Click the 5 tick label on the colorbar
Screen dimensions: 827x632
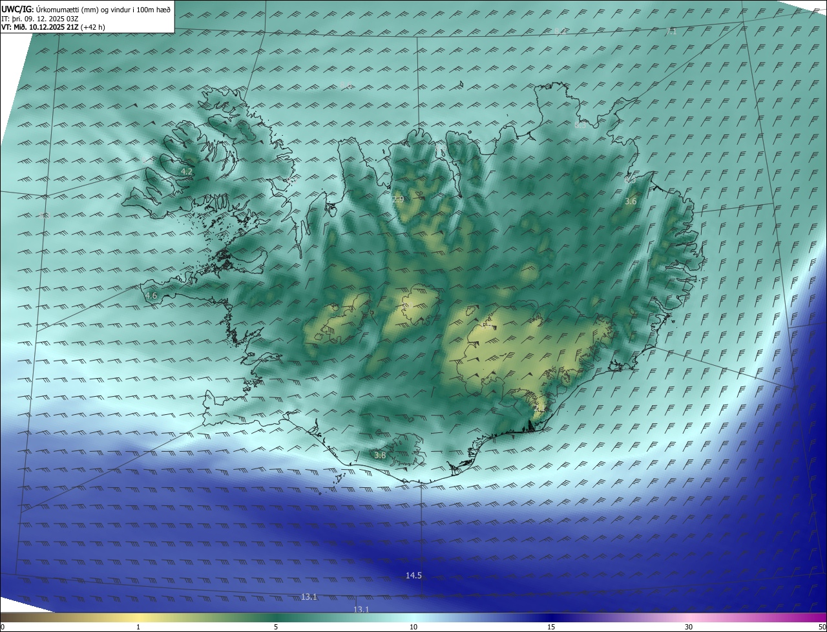point(276,627)
